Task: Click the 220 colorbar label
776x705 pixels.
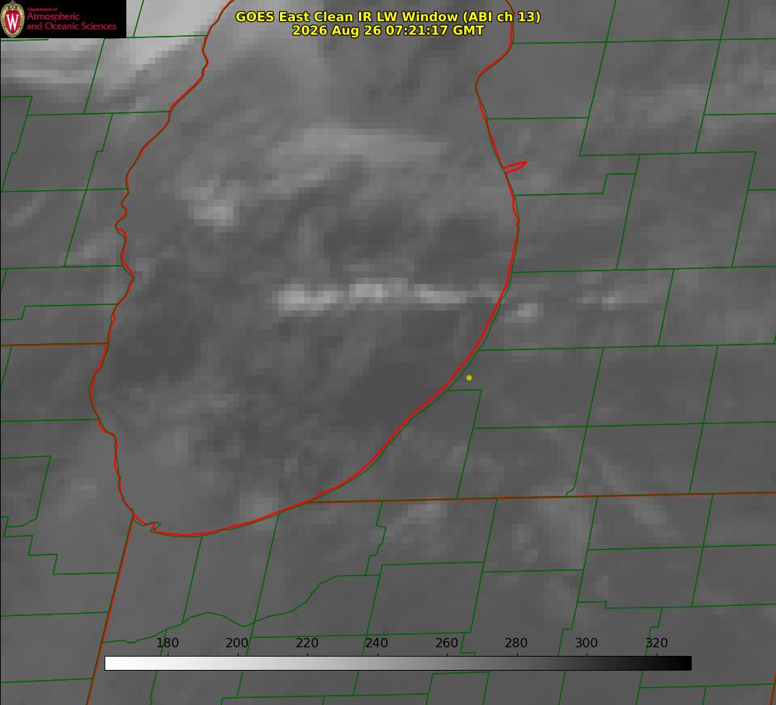Action: (x=307, y=643)
